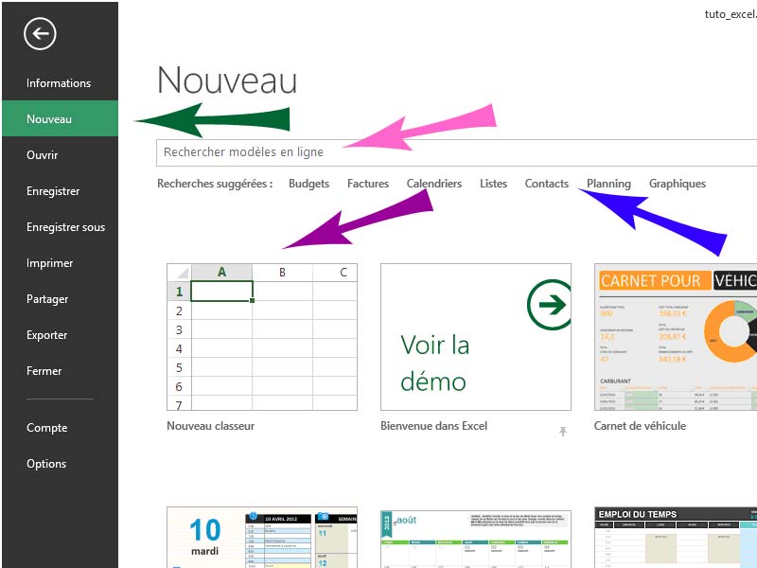Click the Bienvenue dans Excel label

point(433,426)
